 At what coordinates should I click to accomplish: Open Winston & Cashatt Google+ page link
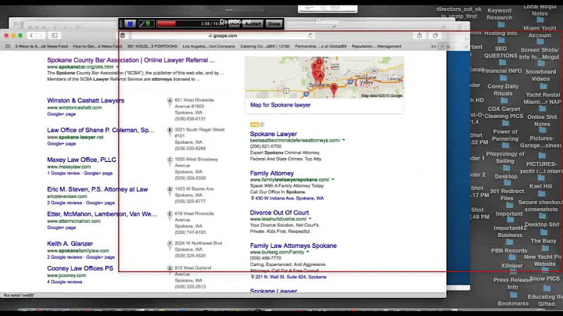pyautogui.click(x=62, y=114)
